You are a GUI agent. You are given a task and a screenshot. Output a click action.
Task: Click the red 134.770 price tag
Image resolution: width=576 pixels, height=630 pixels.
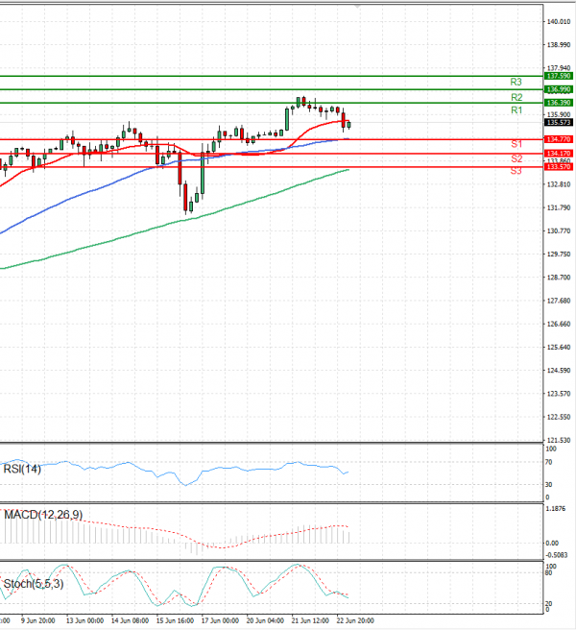point(559,139)
